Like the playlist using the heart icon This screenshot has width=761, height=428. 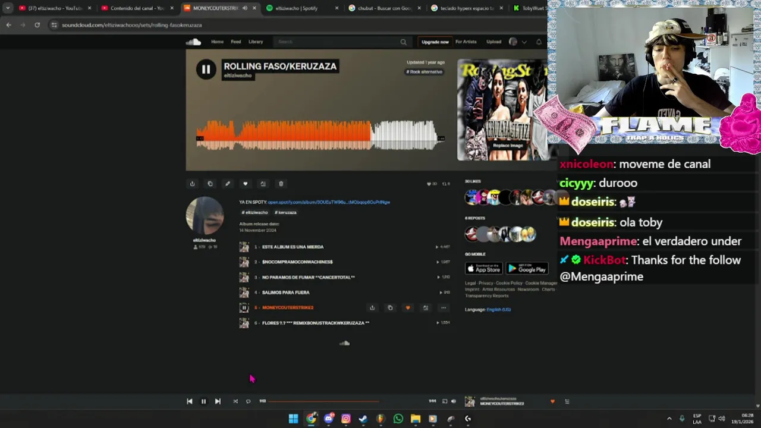246,184
